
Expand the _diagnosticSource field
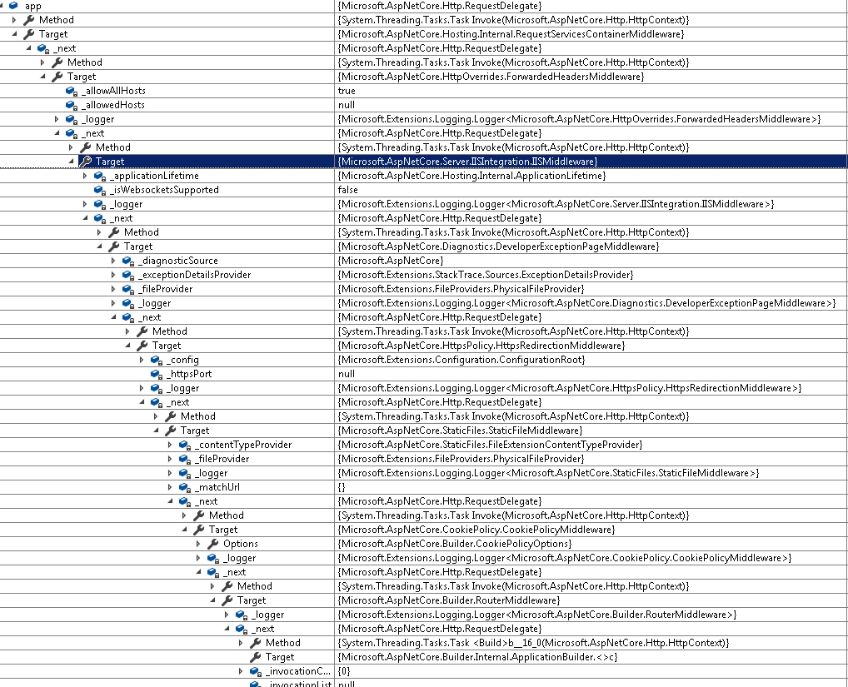pos(113,261)
